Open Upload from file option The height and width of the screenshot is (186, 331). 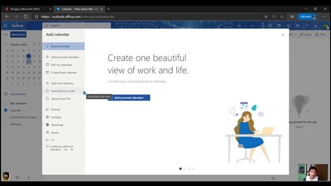click(63, 99)
